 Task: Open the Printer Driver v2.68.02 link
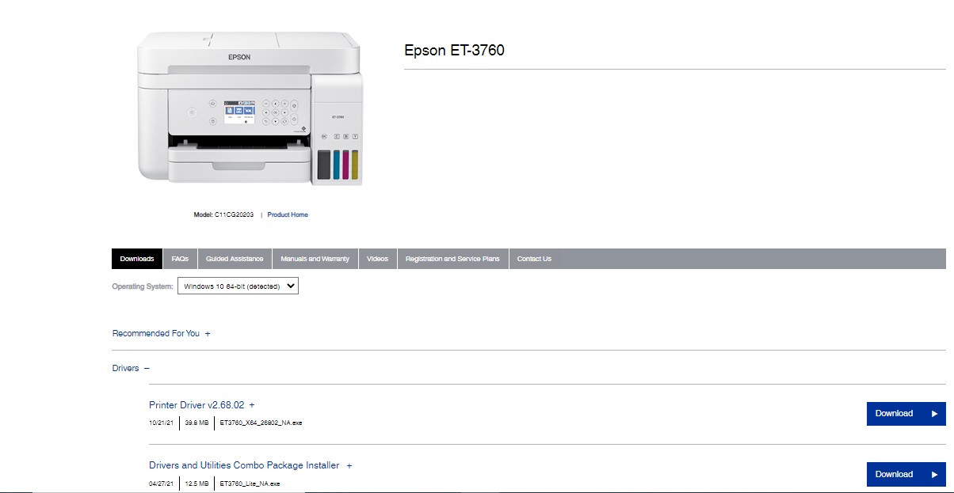pos(197,404)
